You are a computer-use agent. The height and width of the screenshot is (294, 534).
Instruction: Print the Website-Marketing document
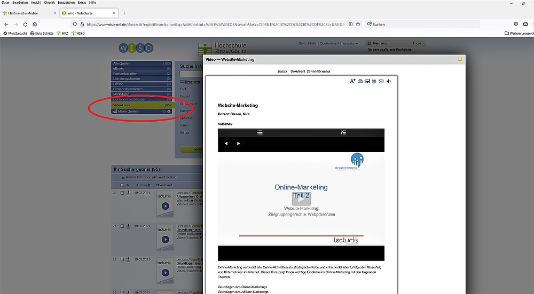click(360, 81)
